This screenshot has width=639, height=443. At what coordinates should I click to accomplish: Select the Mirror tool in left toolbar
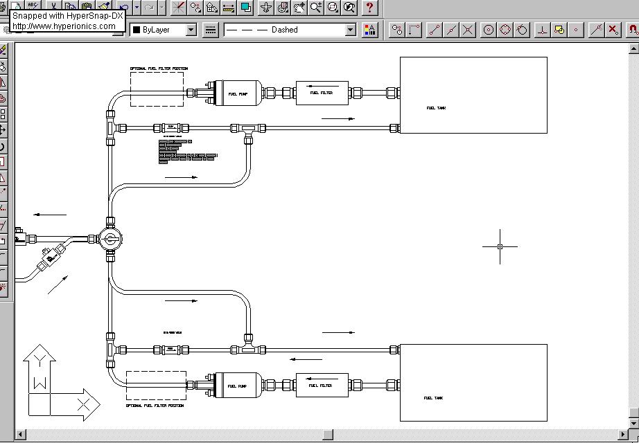tap(3, 82)
